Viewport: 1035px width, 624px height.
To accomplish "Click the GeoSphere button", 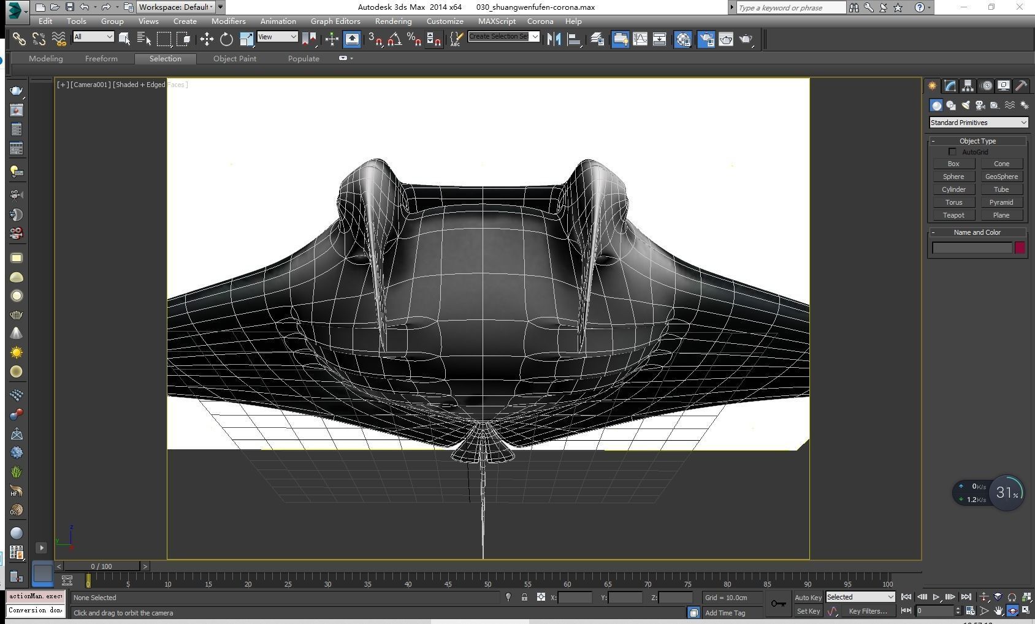I will pyautogui.click(x=1001, y=177).
